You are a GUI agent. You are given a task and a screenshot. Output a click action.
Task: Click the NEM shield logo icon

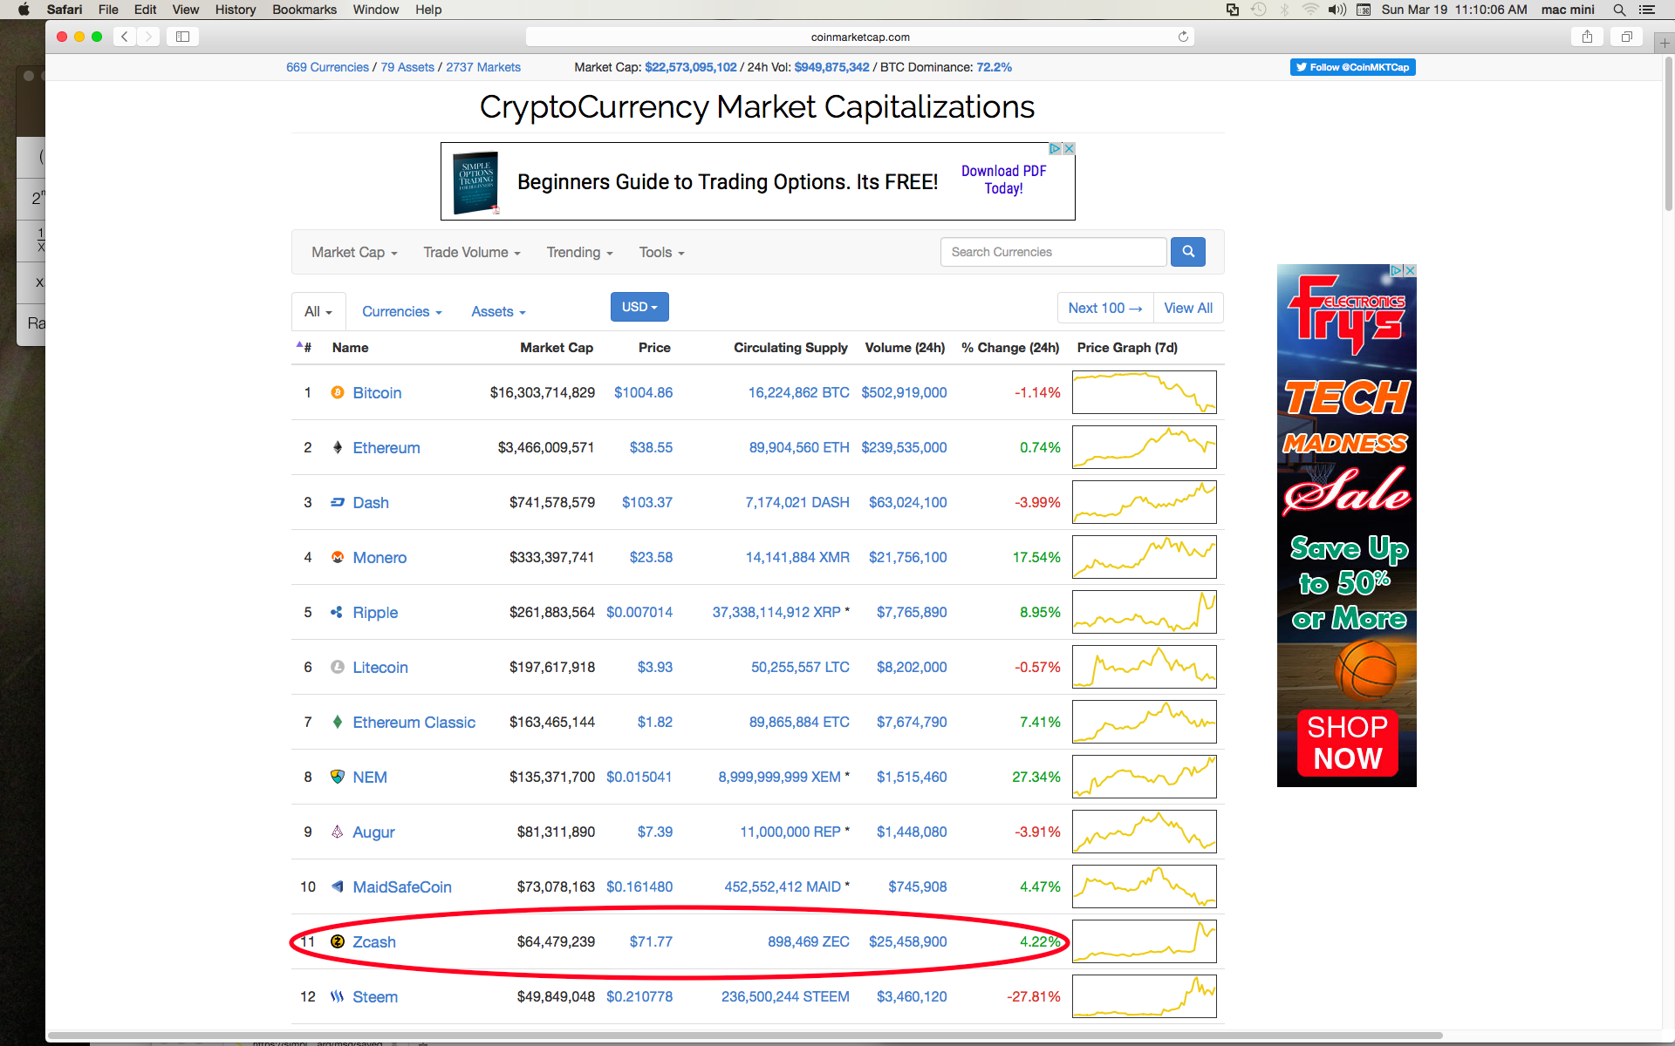point(338,777)
